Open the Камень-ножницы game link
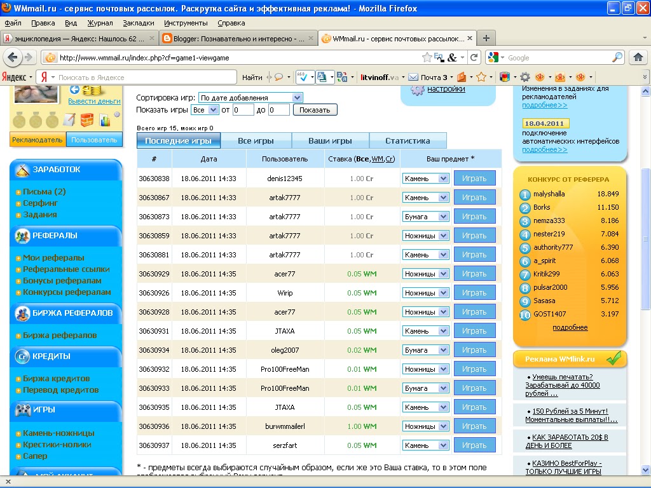 [x=58, y=433]
